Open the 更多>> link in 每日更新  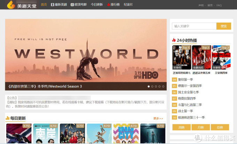point(158,118)
